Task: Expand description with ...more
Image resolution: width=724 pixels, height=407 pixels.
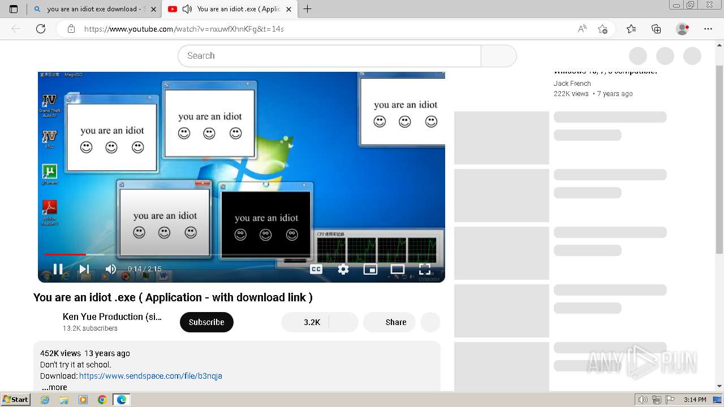Action: (54, 387)
